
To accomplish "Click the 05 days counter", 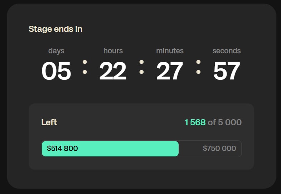I will point(56,71).
